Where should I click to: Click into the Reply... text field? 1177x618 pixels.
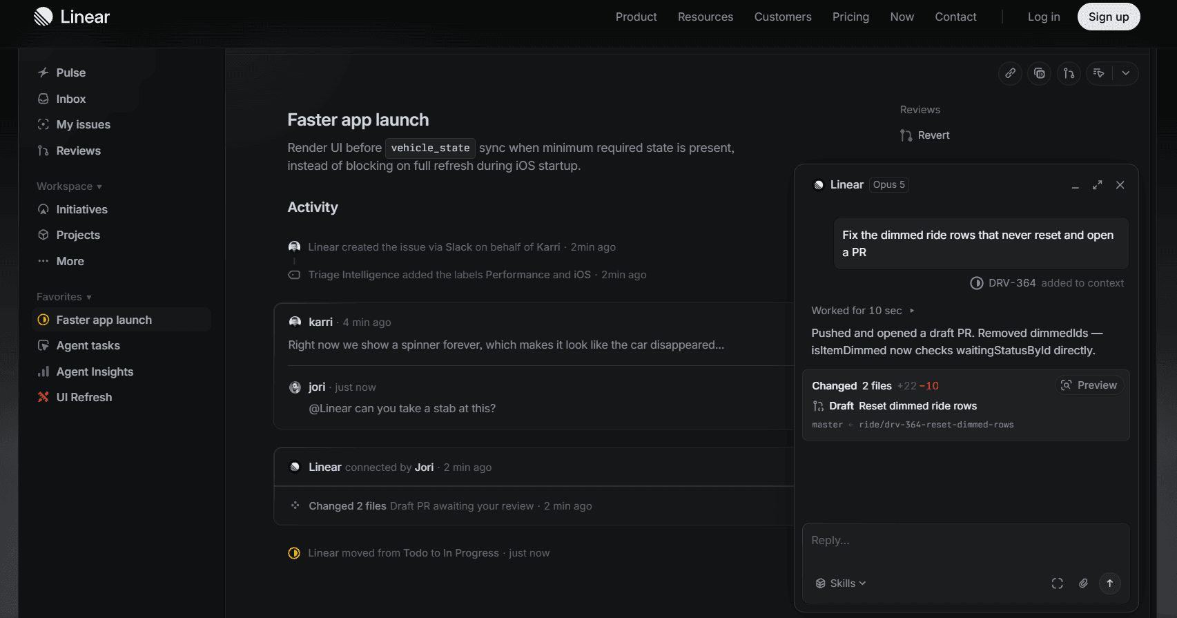[x=965, y=541]
